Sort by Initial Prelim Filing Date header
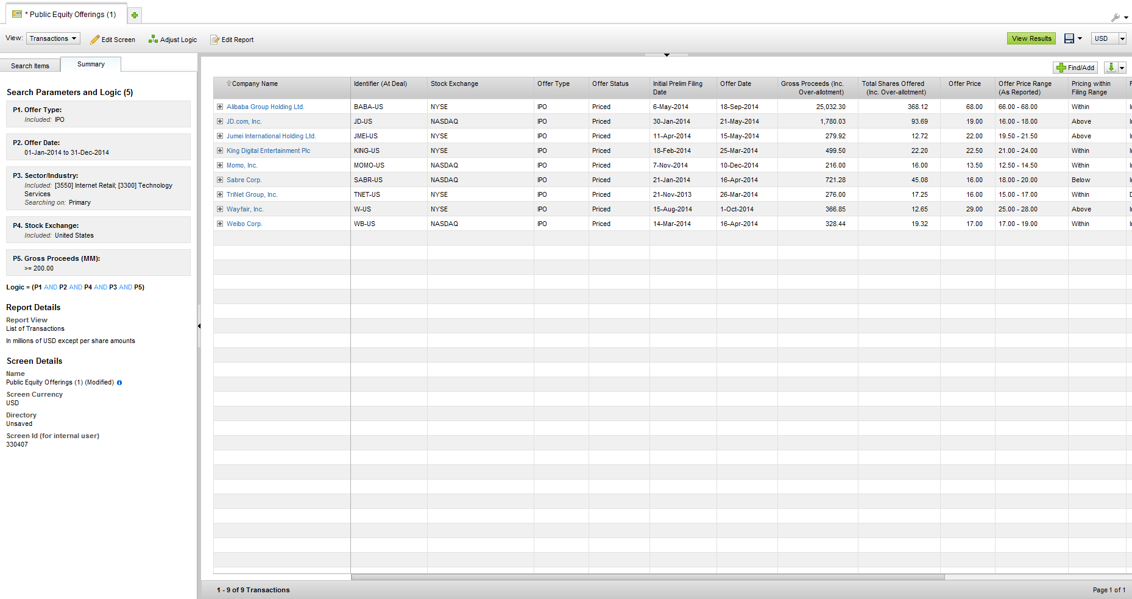 tap(683, 88)
